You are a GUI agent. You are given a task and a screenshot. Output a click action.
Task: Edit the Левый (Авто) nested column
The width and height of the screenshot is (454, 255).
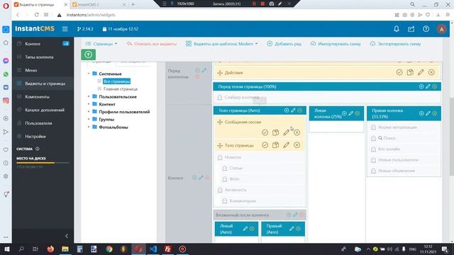(245, 229)
